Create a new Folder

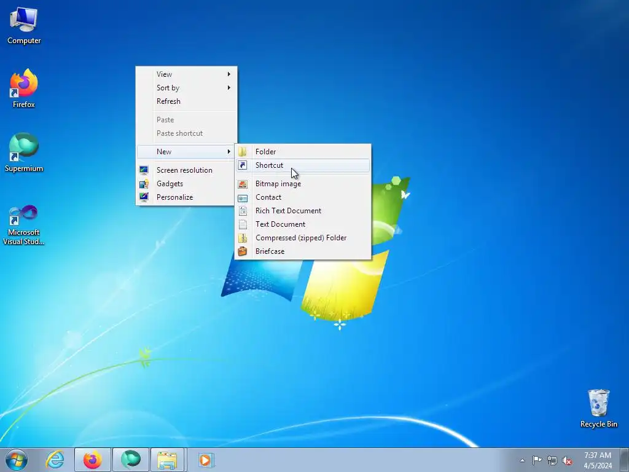coord(303,152)
